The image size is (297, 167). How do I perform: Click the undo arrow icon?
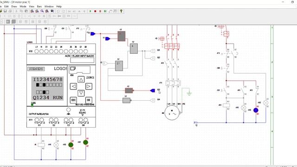pyautogui.click(x=58, y=11)
